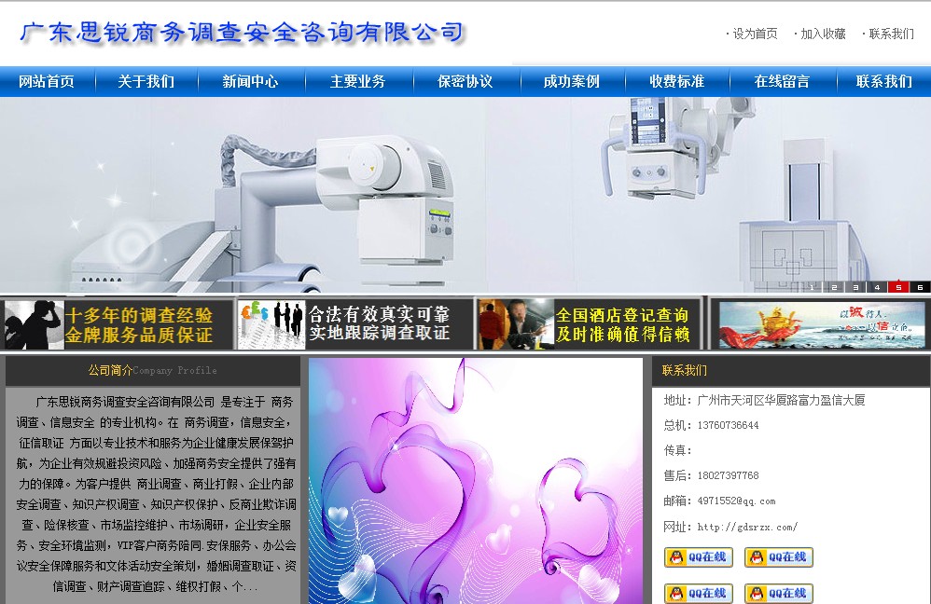Jump to slide 6 of the slideshow
The image size is (931, 604).
point(920,287)
